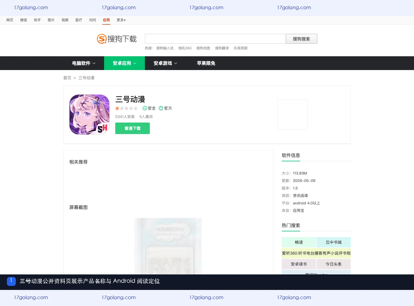Switch to the 微信 search tab
Image resolution: width=414 pixels, height=306 pixels.
[24, 20]
